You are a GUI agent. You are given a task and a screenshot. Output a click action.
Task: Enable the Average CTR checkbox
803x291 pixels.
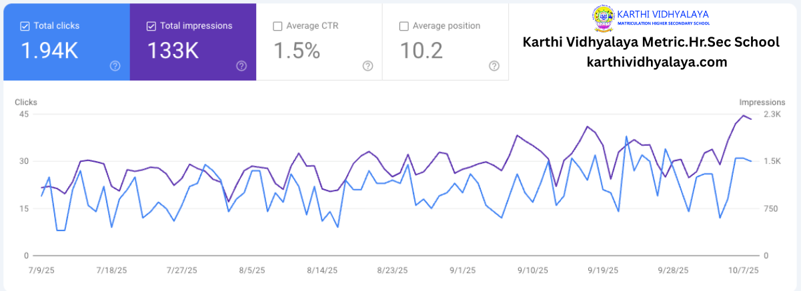[x=277, y=26]
